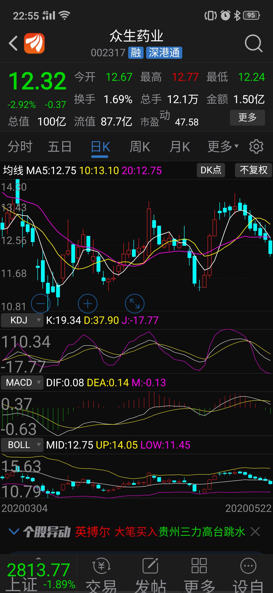This screenshot has height=593, width=273.
Task: Tap the 融 margin badge
Action: tap(136, 53)
